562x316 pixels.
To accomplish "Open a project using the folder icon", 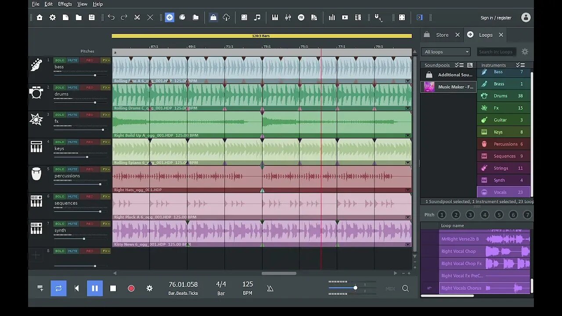I will [x=79, y=18].
